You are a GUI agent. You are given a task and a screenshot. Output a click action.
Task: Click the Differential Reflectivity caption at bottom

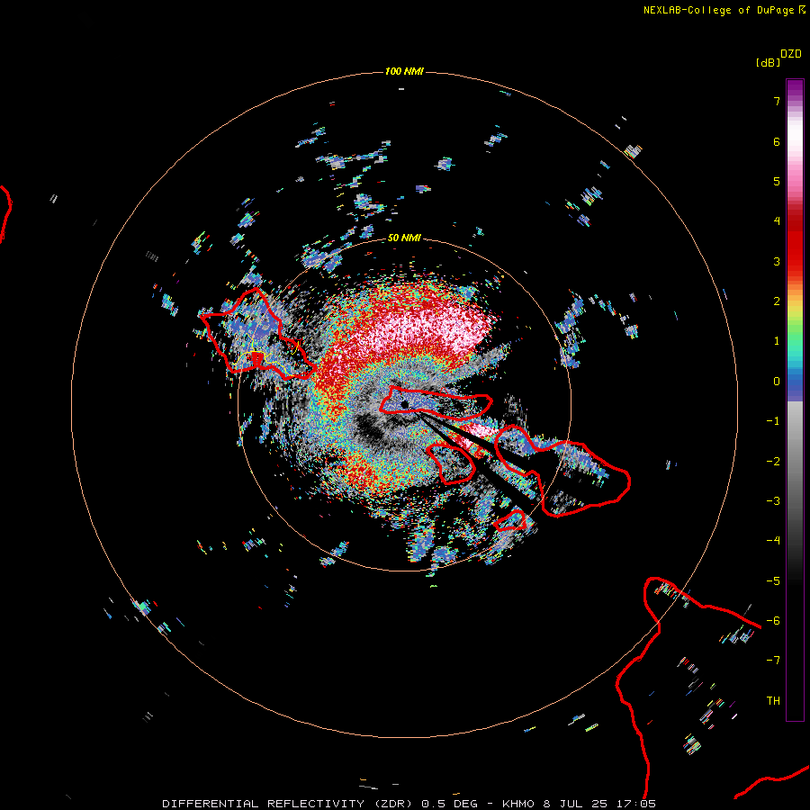tap(409, 804)
